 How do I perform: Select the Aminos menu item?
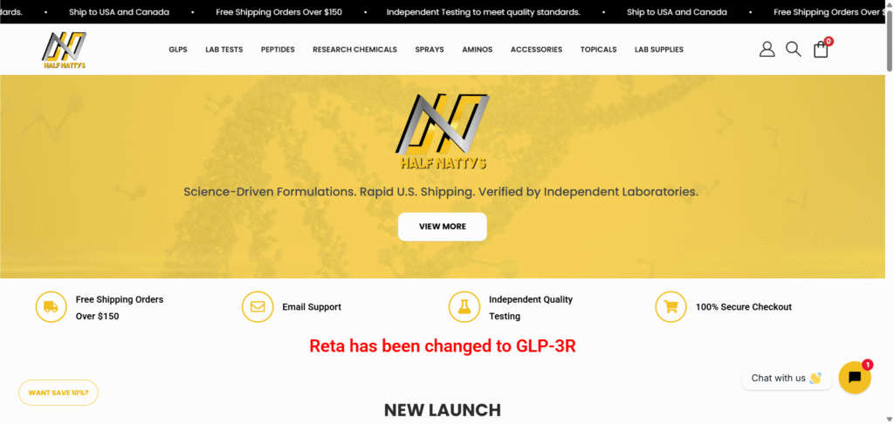pyautogui.click(x=477, y=50)
